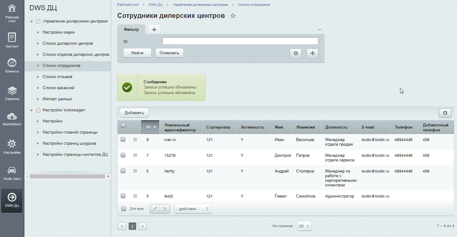Image resolution: width=457 pixels, height=237 pixels.
Task: Check the row checkbox for Иван Васильев
Action: [x=123, y=139]
